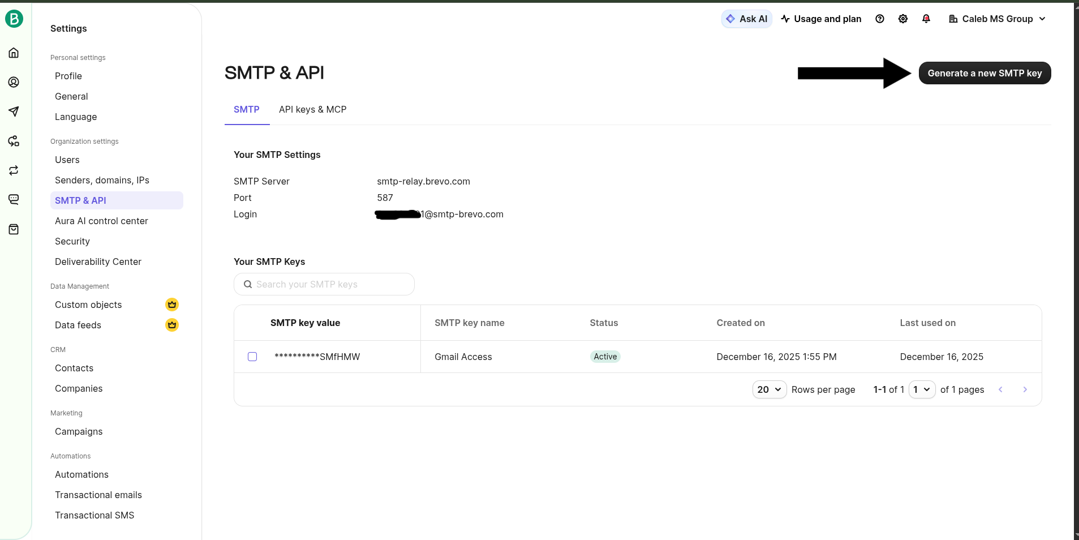Open the help question-mark icon
The height and width of the screenshot is (540, 1079).
coord(880,19)
